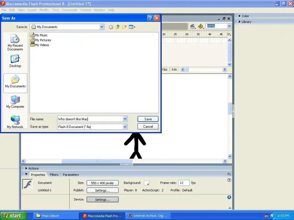294x220 pixels.
Task: Close the Save As dialog
Action: (x=157, y=18)
